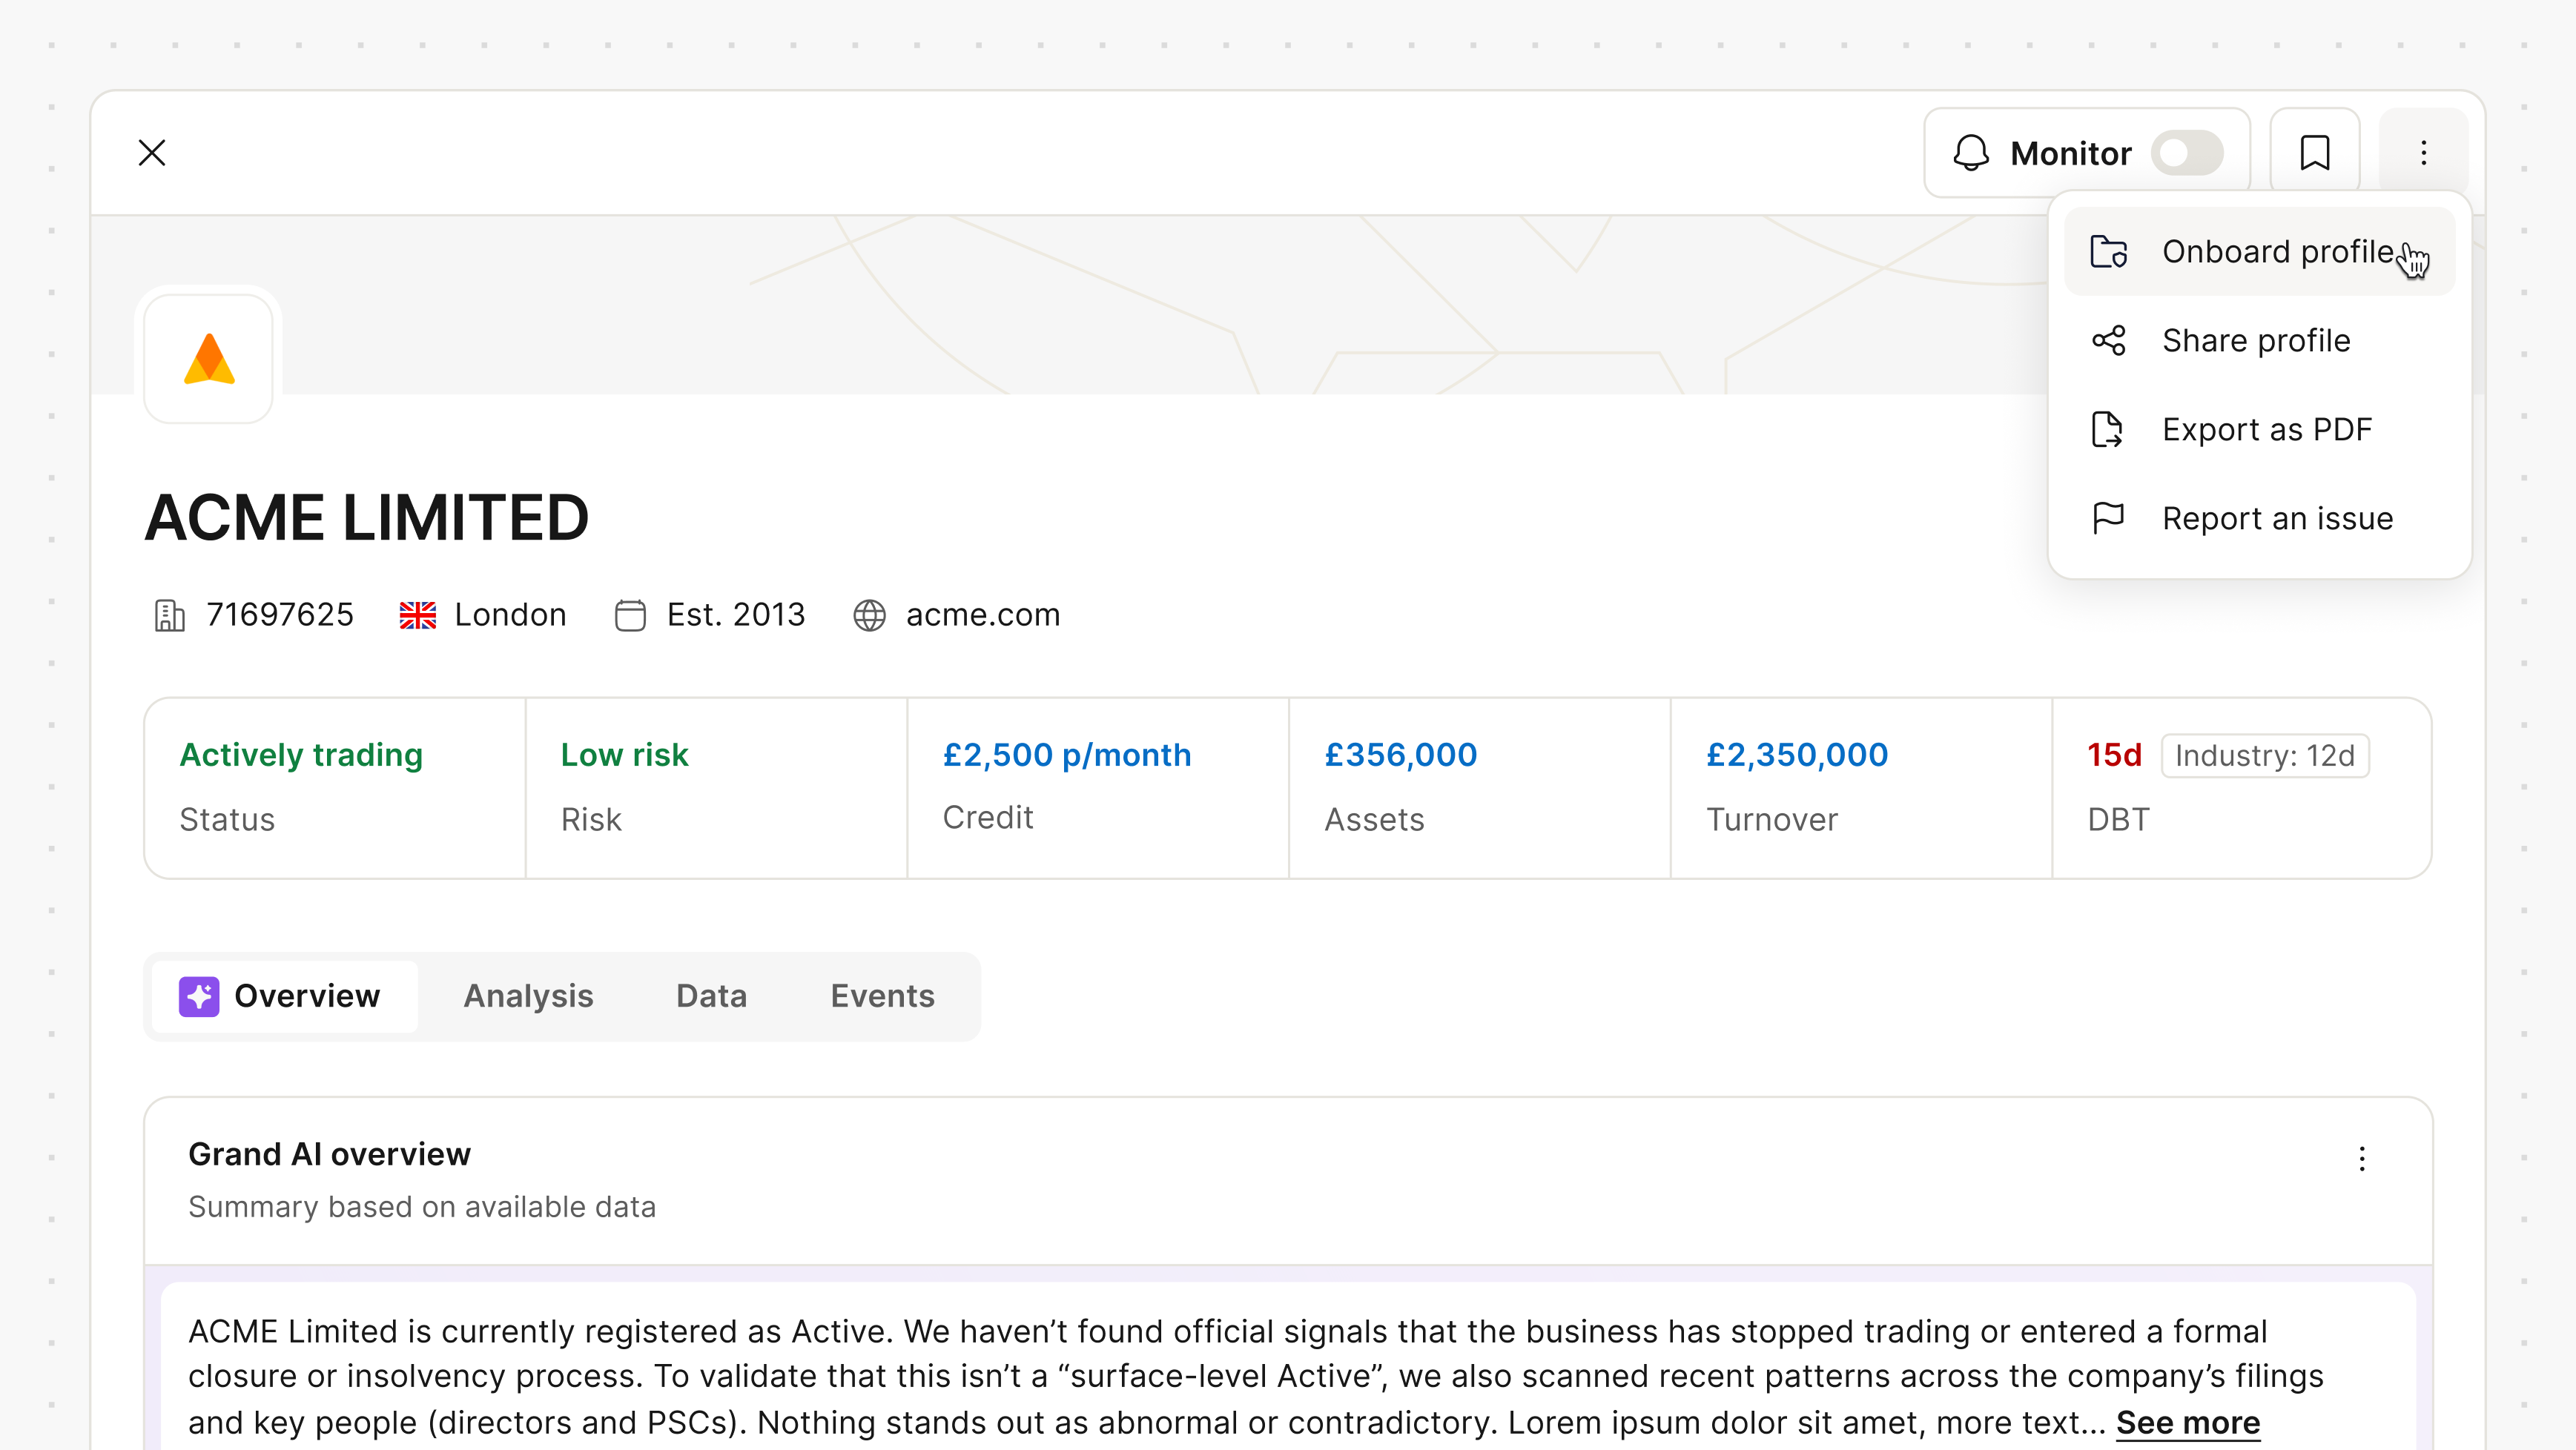
Task: Select Export as PDF option
Action: 2259,430
